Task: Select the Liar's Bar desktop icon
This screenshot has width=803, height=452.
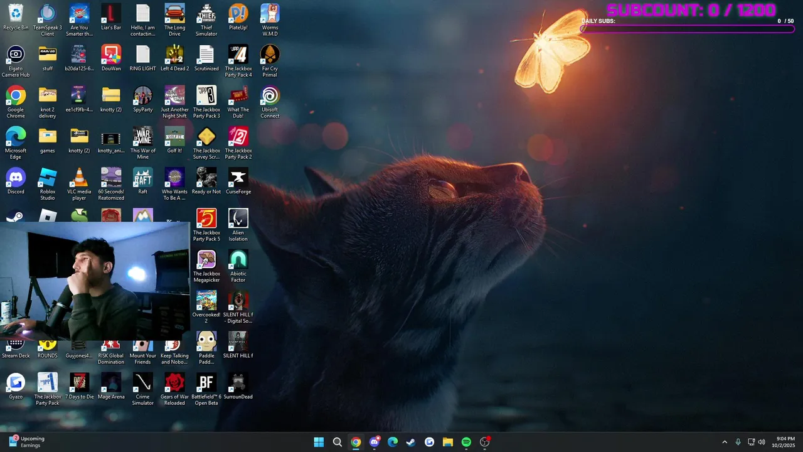Action: tap(111, 18)
